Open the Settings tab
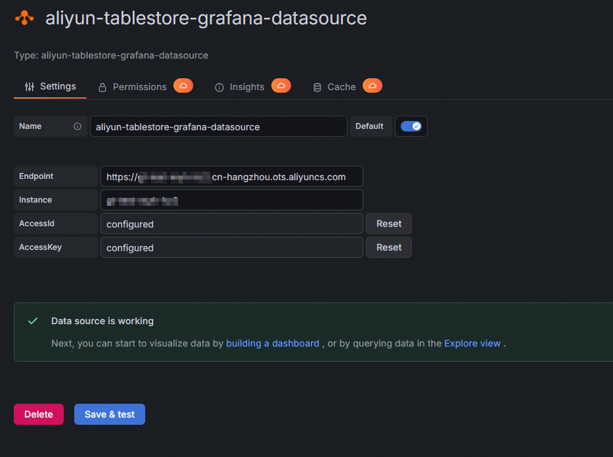613x457 pixels. [x=51, y=87]
